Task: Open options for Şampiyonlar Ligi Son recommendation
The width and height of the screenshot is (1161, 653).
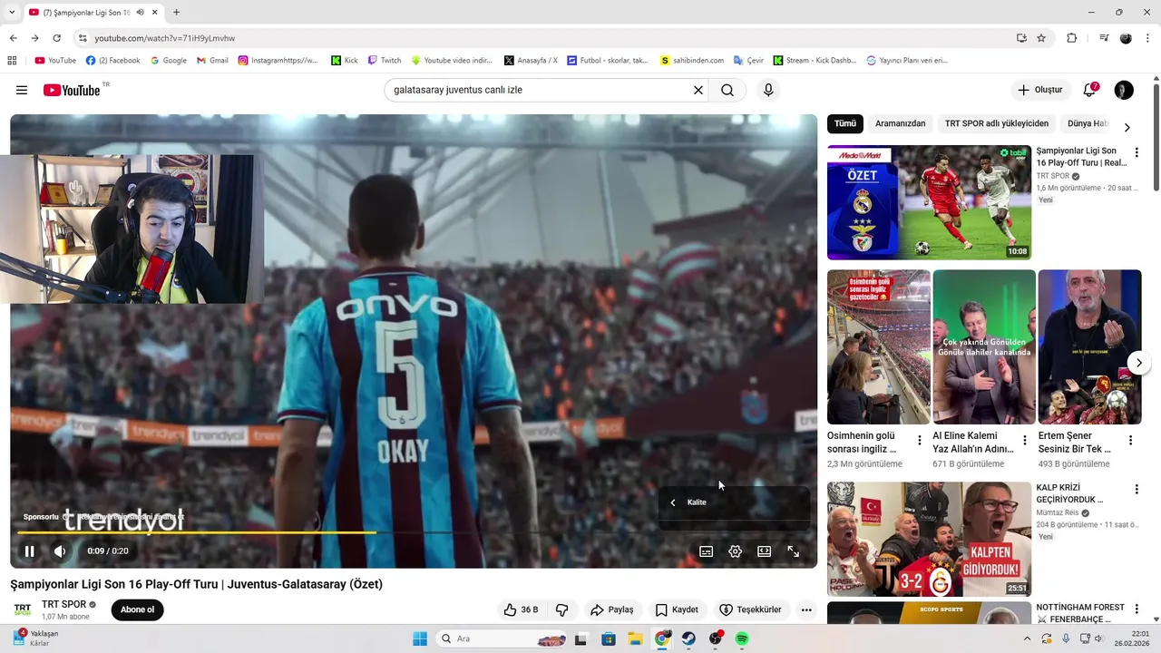Action: click(1137, 152)
